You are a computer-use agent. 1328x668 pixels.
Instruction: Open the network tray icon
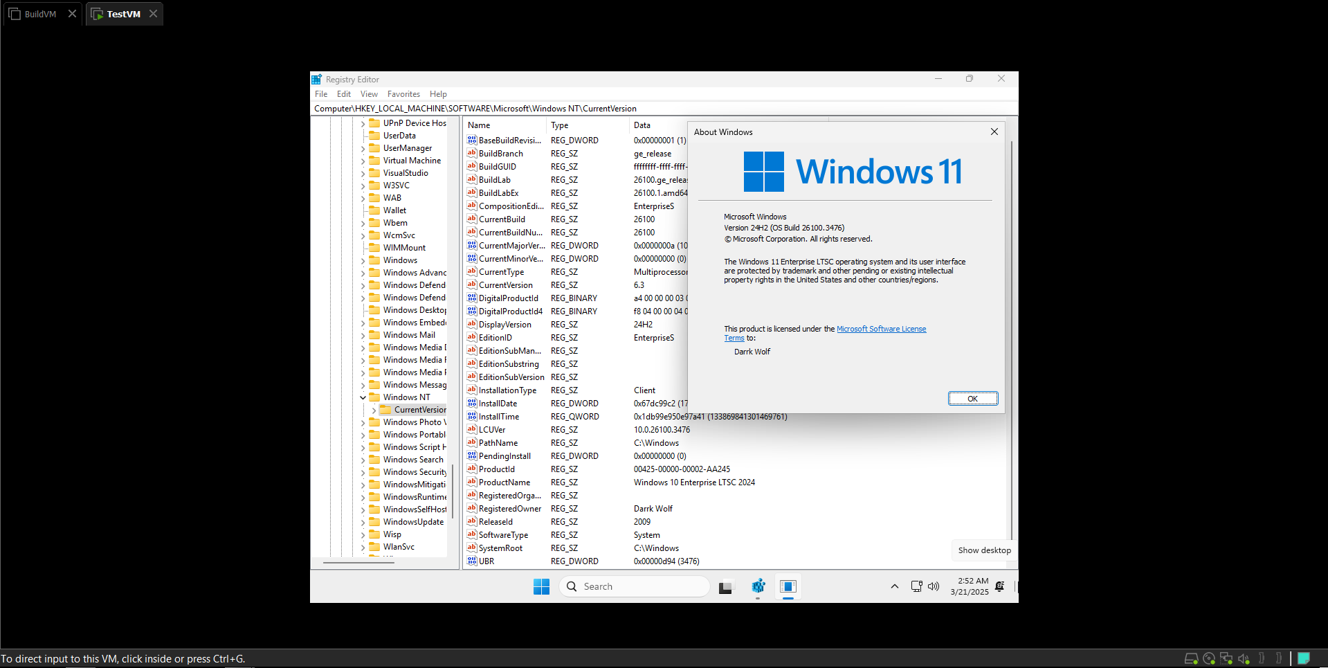point(916,586)
